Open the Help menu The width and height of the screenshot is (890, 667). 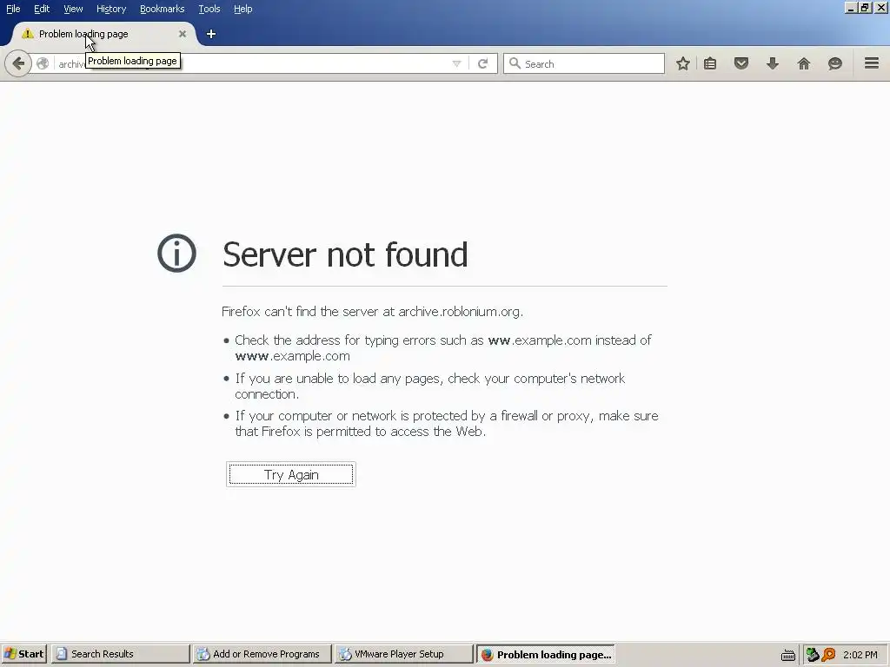pos(243,9)
